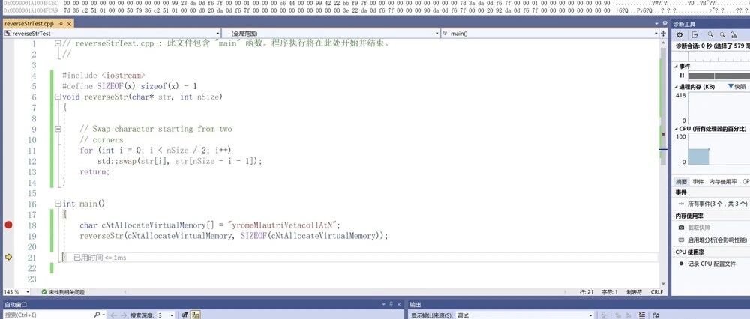Pause events in the diagnostic timeline
The height and width of the screenshot is (319, 750).
682,76
